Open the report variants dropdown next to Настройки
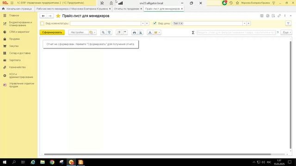 point(92,32)
